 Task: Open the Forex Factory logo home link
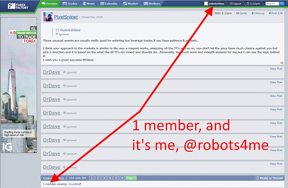pos(18,6)
